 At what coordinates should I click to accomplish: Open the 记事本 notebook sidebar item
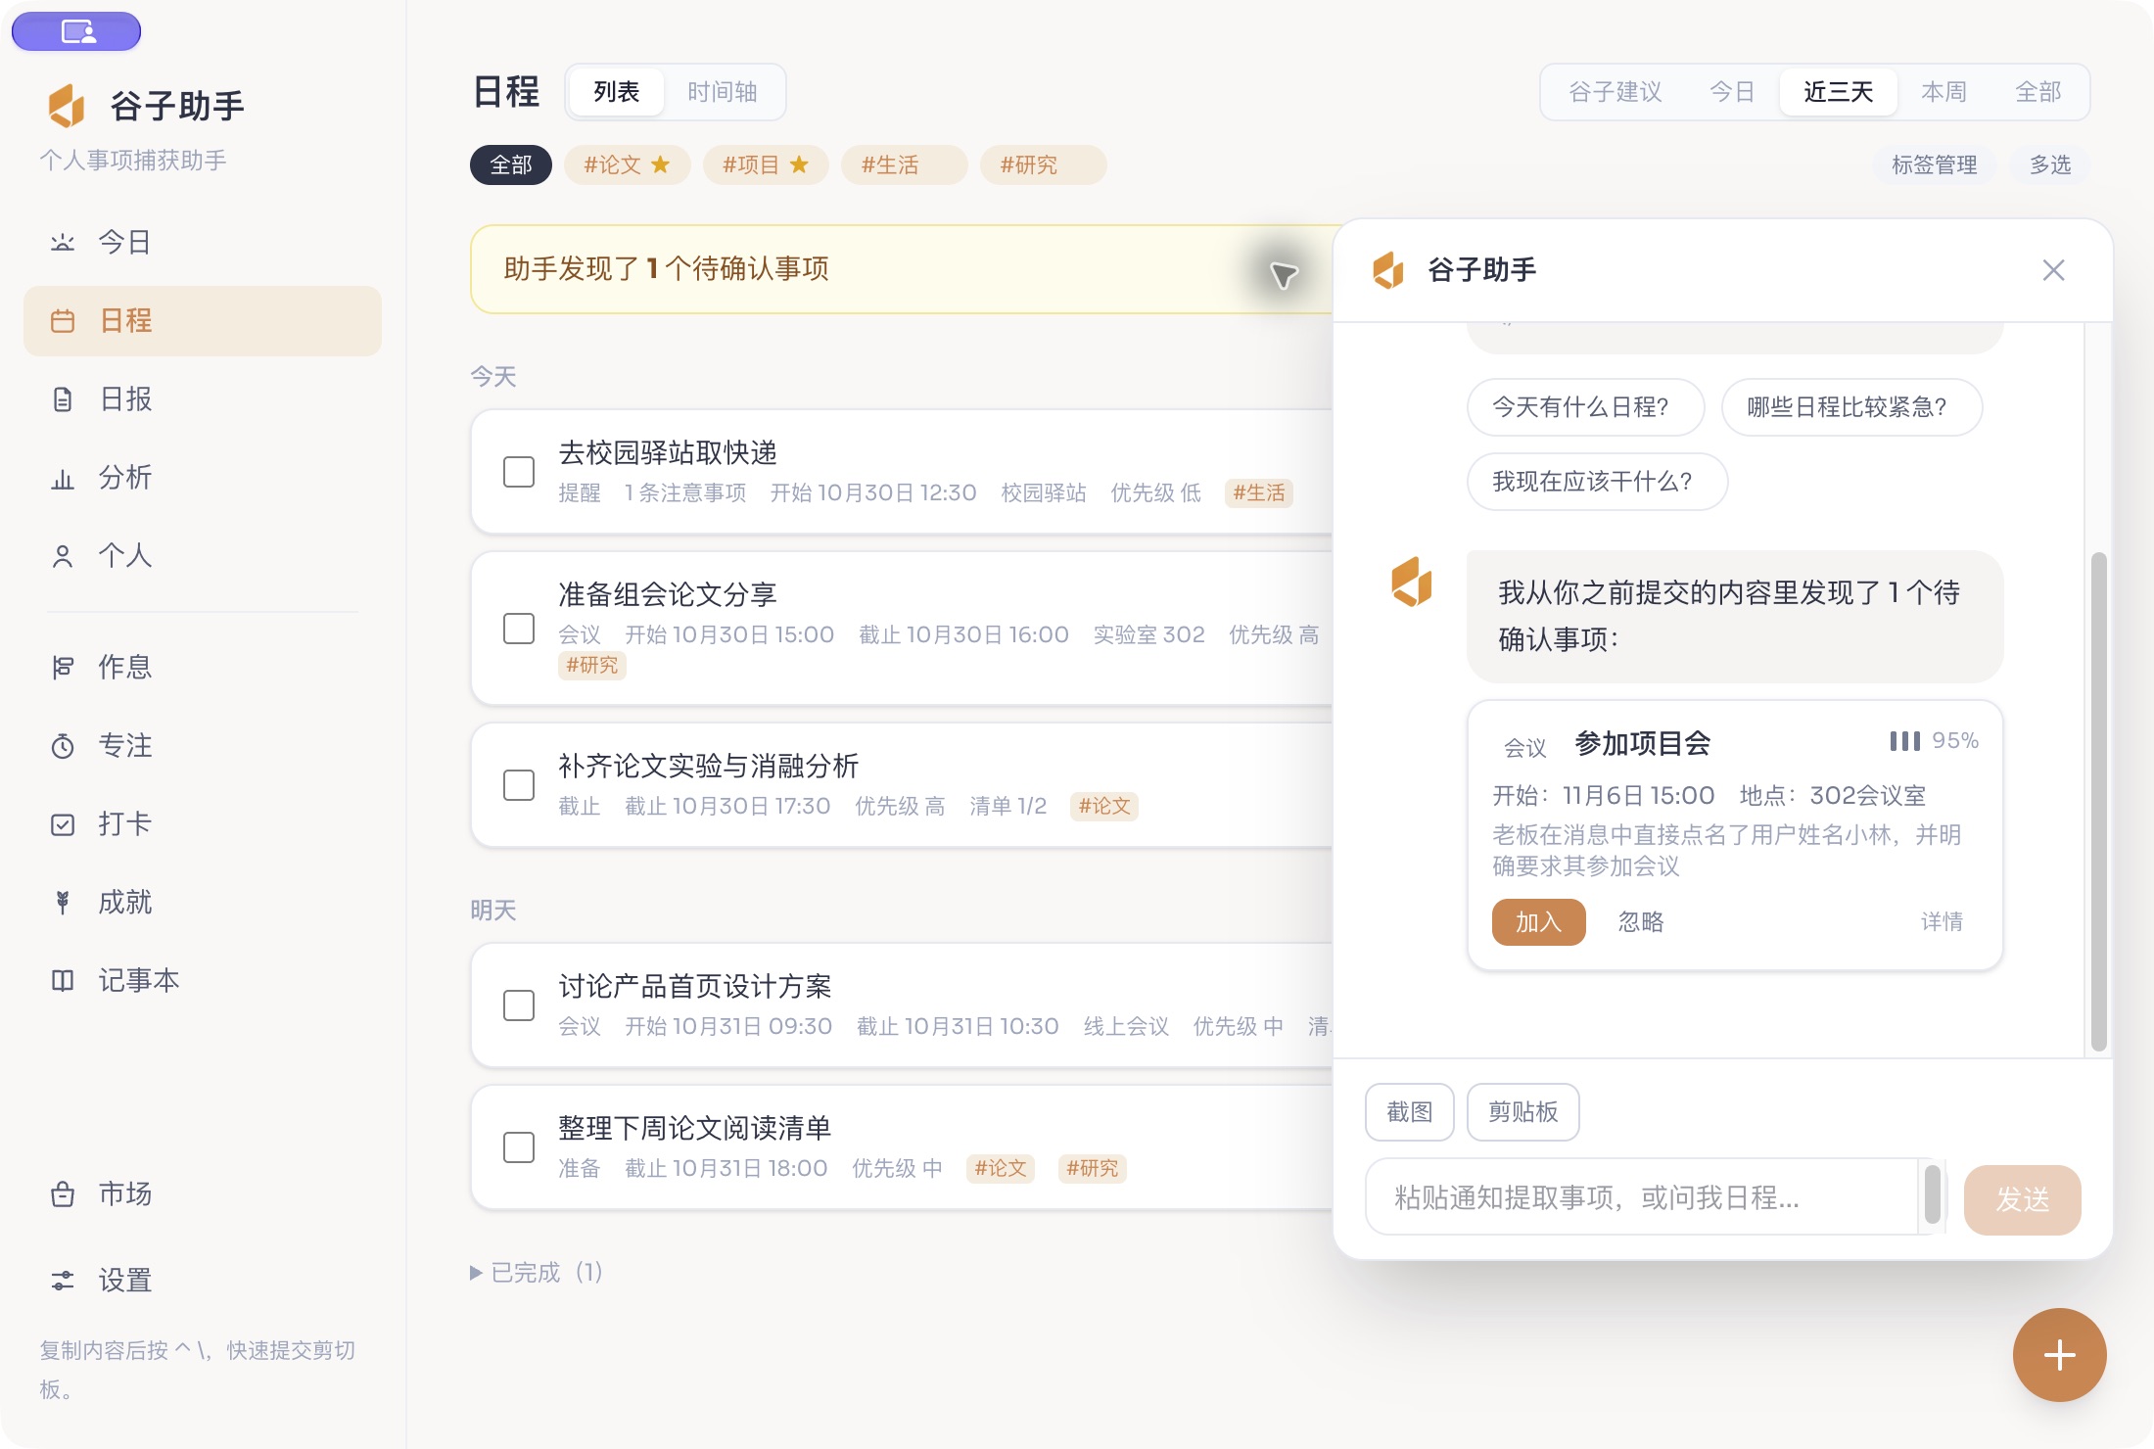(x=202, y=980)
